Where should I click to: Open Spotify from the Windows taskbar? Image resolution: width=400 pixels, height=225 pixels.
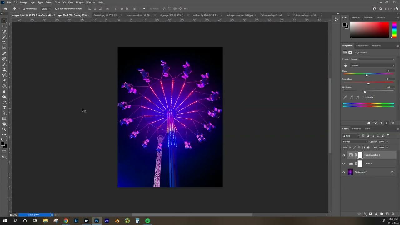[x=147, y=221]
